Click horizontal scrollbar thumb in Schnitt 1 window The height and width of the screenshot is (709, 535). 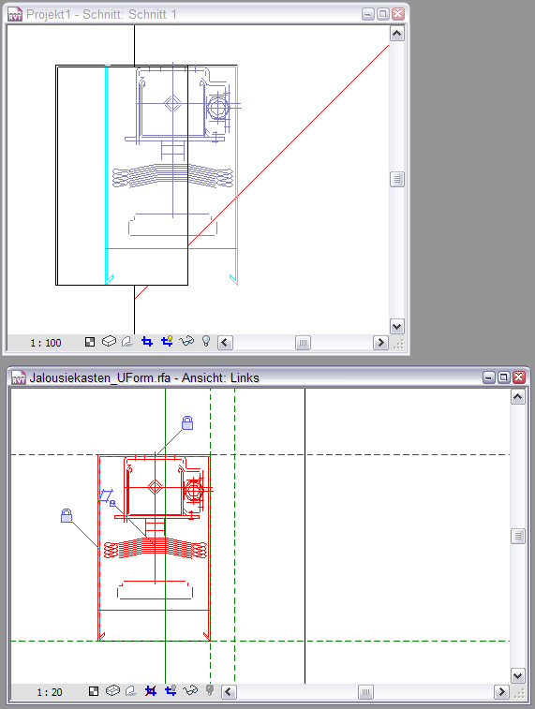tap(303, 343)
